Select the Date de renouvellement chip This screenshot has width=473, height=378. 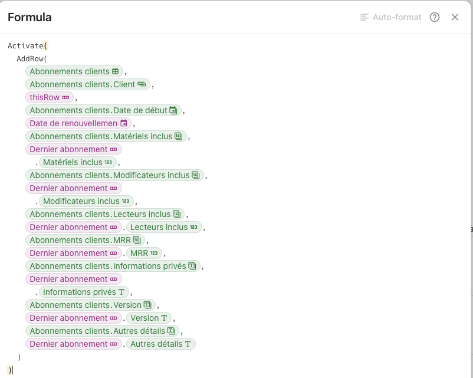pyautogui.click(x=78, y=123)
